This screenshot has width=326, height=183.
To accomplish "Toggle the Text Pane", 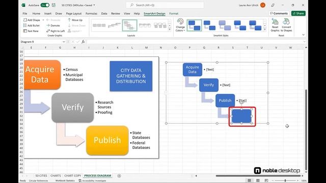I will click(x=31, y=31).
